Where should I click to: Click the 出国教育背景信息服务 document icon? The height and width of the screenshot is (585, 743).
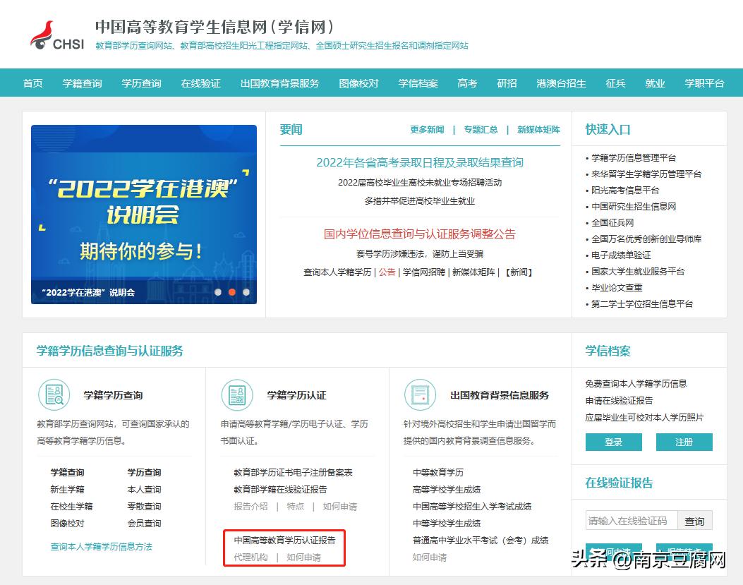[x=421, y=396]
